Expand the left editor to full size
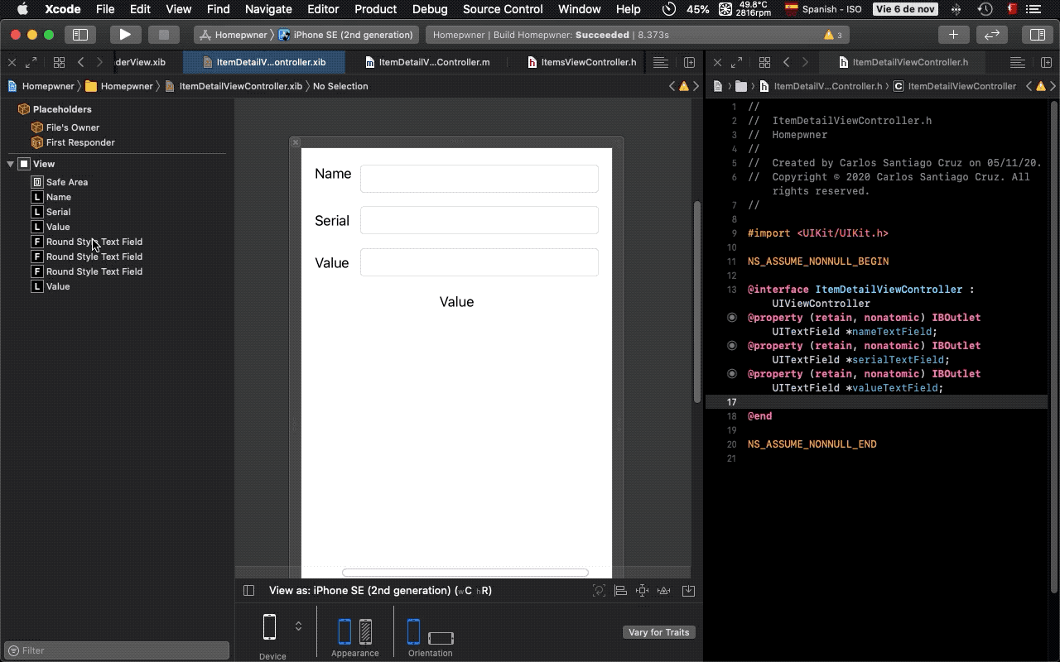Image resolution: width=1060 pixels, height=662 pixels. (31, 62)
